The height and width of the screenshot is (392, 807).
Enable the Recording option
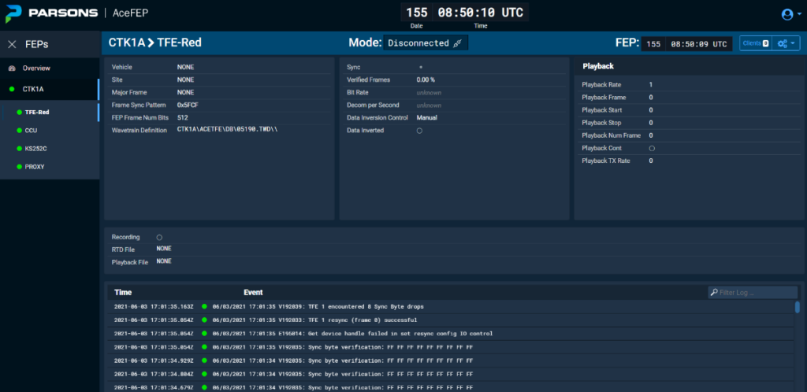click(x=159, y=237)
